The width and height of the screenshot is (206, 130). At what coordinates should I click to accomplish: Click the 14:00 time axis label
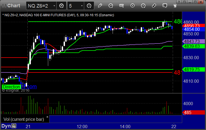coord(125,126)
